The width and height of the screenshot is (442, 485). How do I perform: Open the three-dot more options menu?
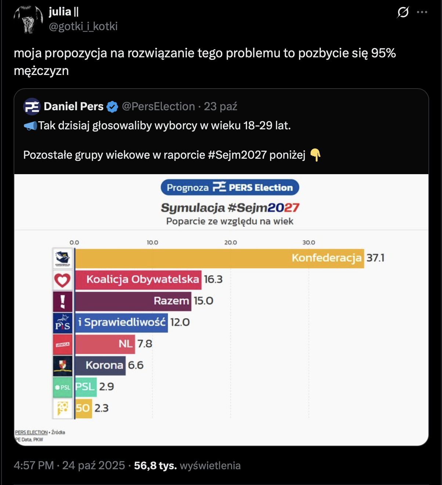pyautogui.click(x=422, y=12)
